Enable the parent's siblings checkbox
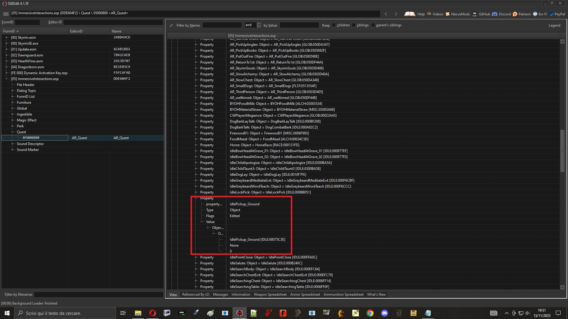The image size is (568, 319). (373, 25)
